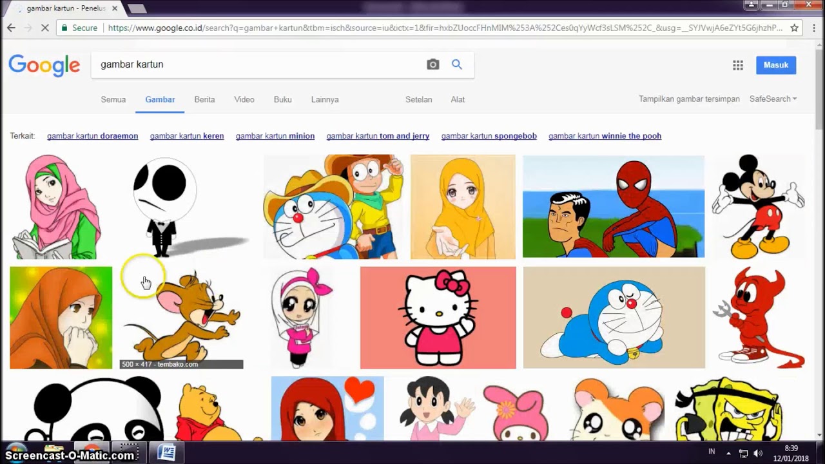The image size is (825, 464).
Task: Open the angry SpongeBob image
Action: coord(728,409)
